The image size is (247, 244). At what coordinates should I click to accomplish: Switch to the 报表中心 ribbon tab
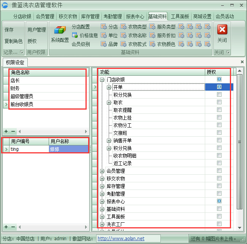(x=135, y=16)
